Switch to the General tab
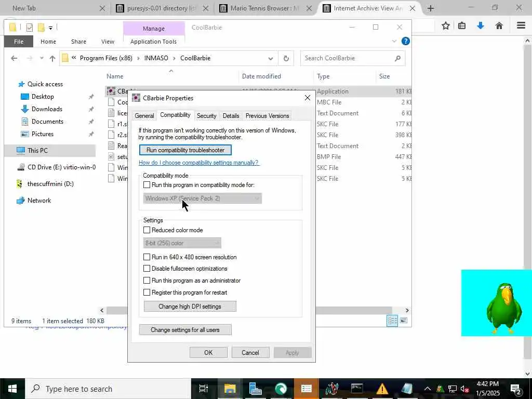Screen dimensions: 532x399 tap(144, 116)
